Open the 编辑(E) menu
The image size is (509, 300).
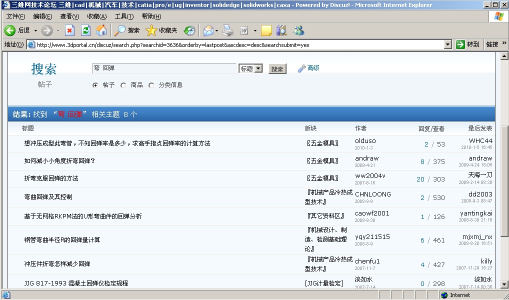pos(42,16)
